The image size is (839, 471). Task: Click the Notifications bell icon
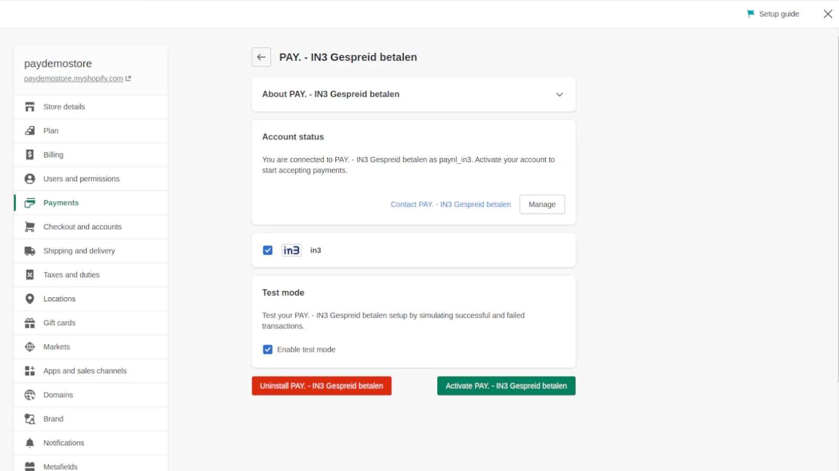[30, 443]
